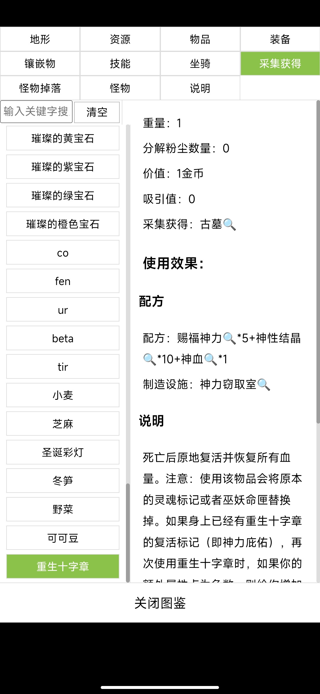Open the 可可豆 entry
The width and height of the screenshot is (320, 694).
pyautogui.click(x=63, y=538)
